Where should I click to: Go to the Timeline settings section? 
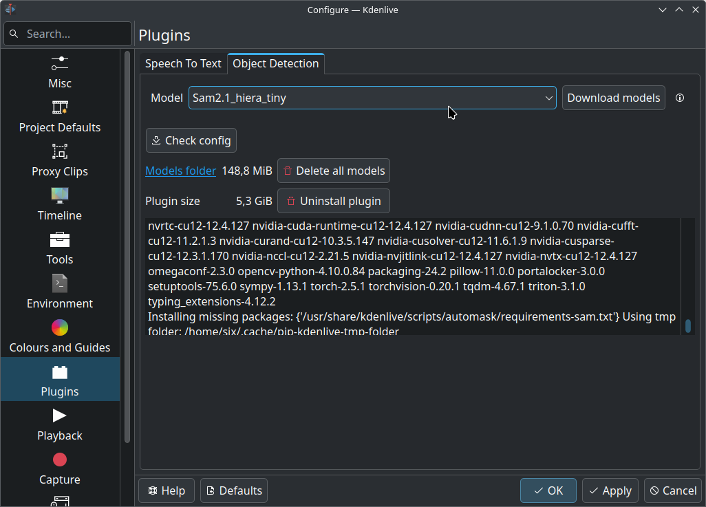pyautogui.click(x=60, y=204)
